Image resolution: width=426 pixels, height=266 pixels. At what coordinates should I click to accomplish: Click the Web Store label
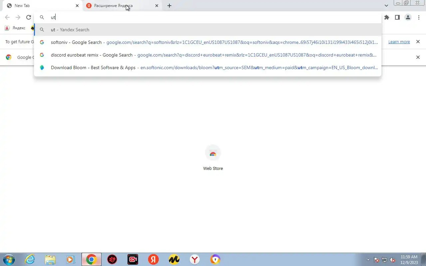tap(213, 168)
